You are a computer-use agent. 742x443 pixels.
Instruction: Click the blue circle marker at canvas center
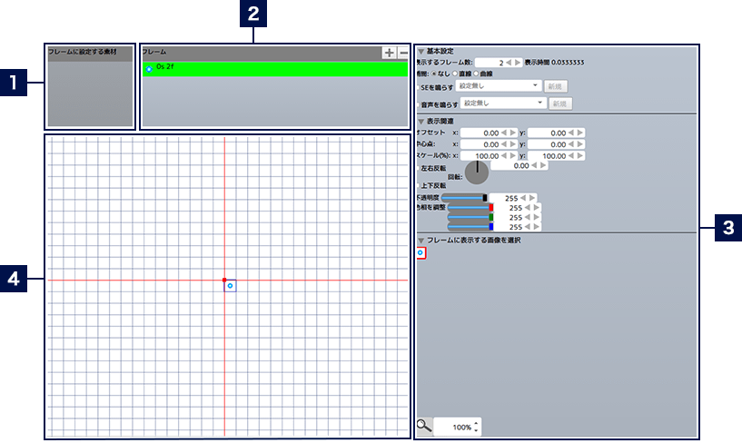(230, 286)
